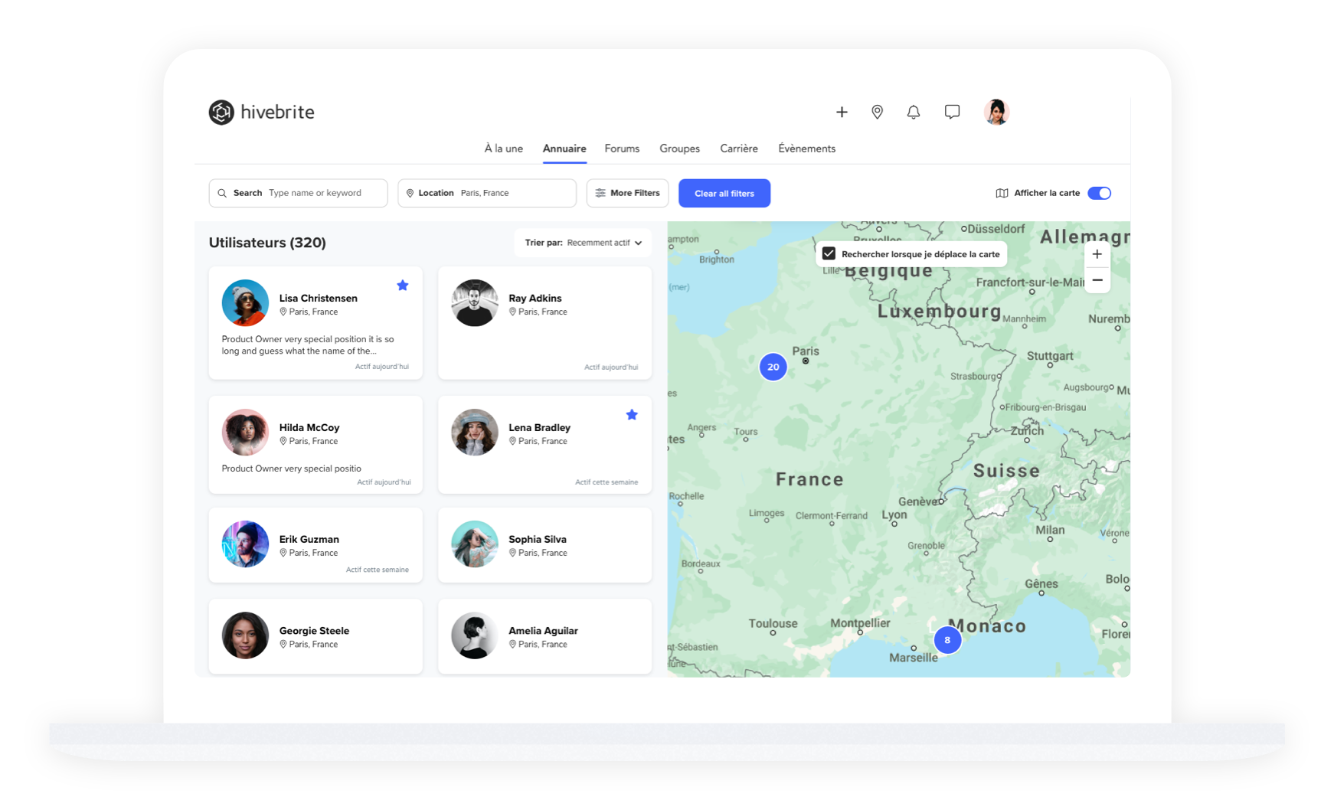1334x810 pixels.
Task: Toggle Afficher la carte off
Action: (x=1099, y=193)
